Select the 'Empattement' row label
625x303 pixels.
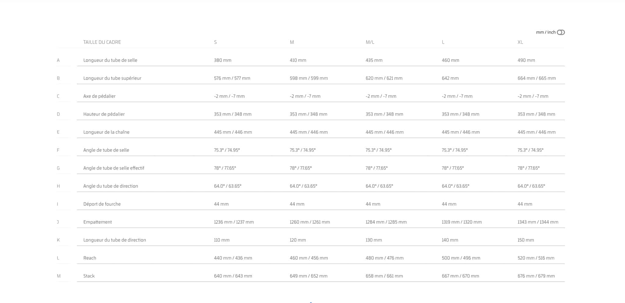pyautogui.click(x=97, y=222)
